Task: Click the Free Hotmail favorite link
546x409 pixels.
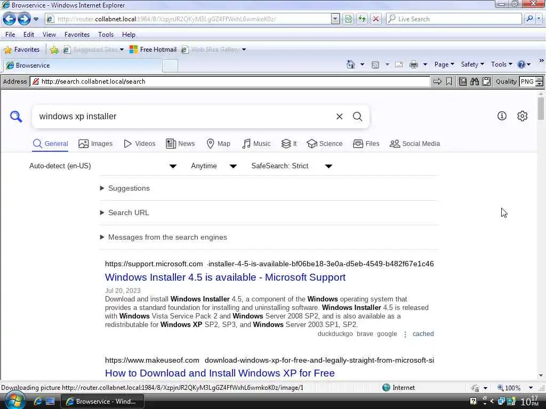Action: click(x=153, y=50)
